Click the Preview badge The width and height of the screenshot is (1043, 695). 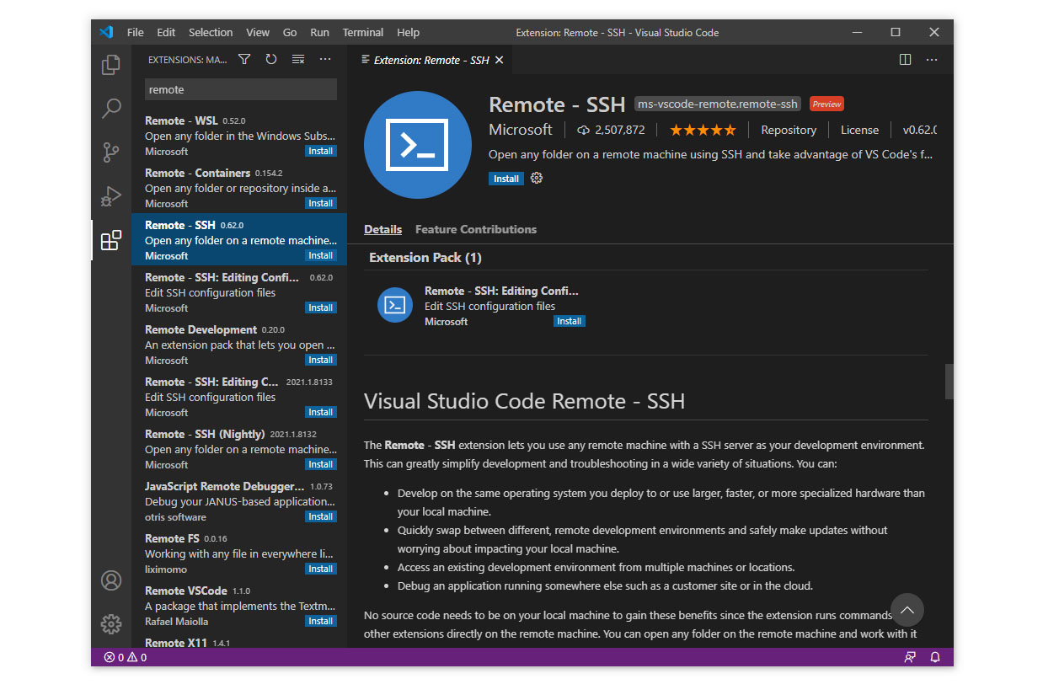point(826,104)
